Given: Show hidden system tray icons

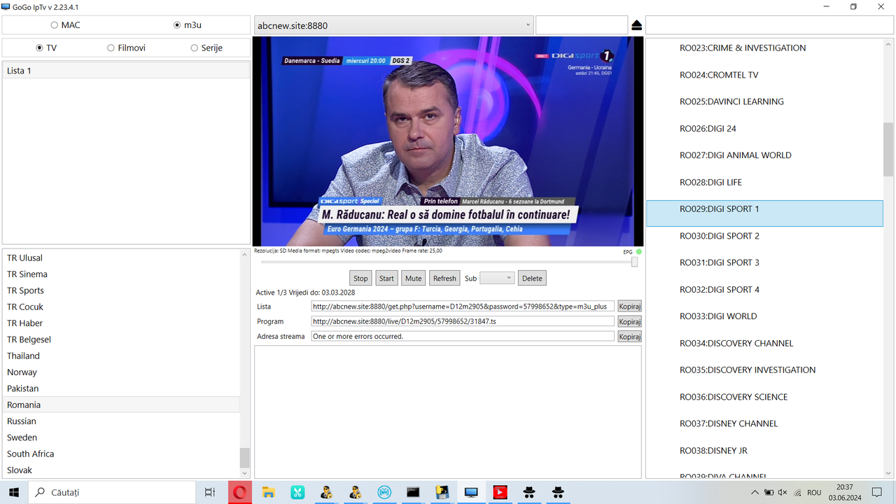Looking at the screenshot, I should 755,492.
